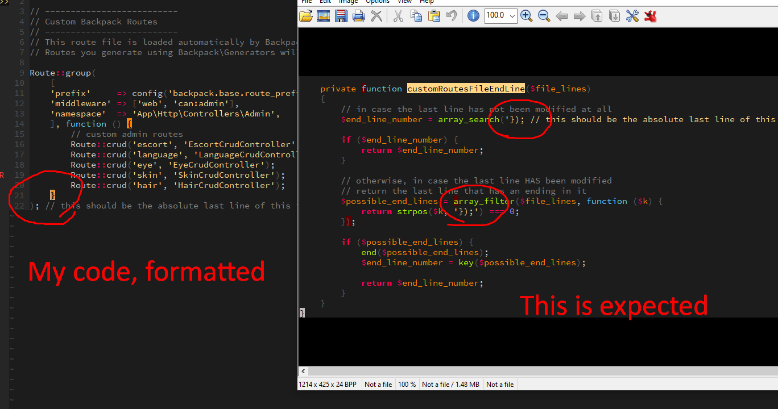This screenshot has height=409, width=778.
Task: Open the zoom percentage dropdown
Action: coord(511,15)
